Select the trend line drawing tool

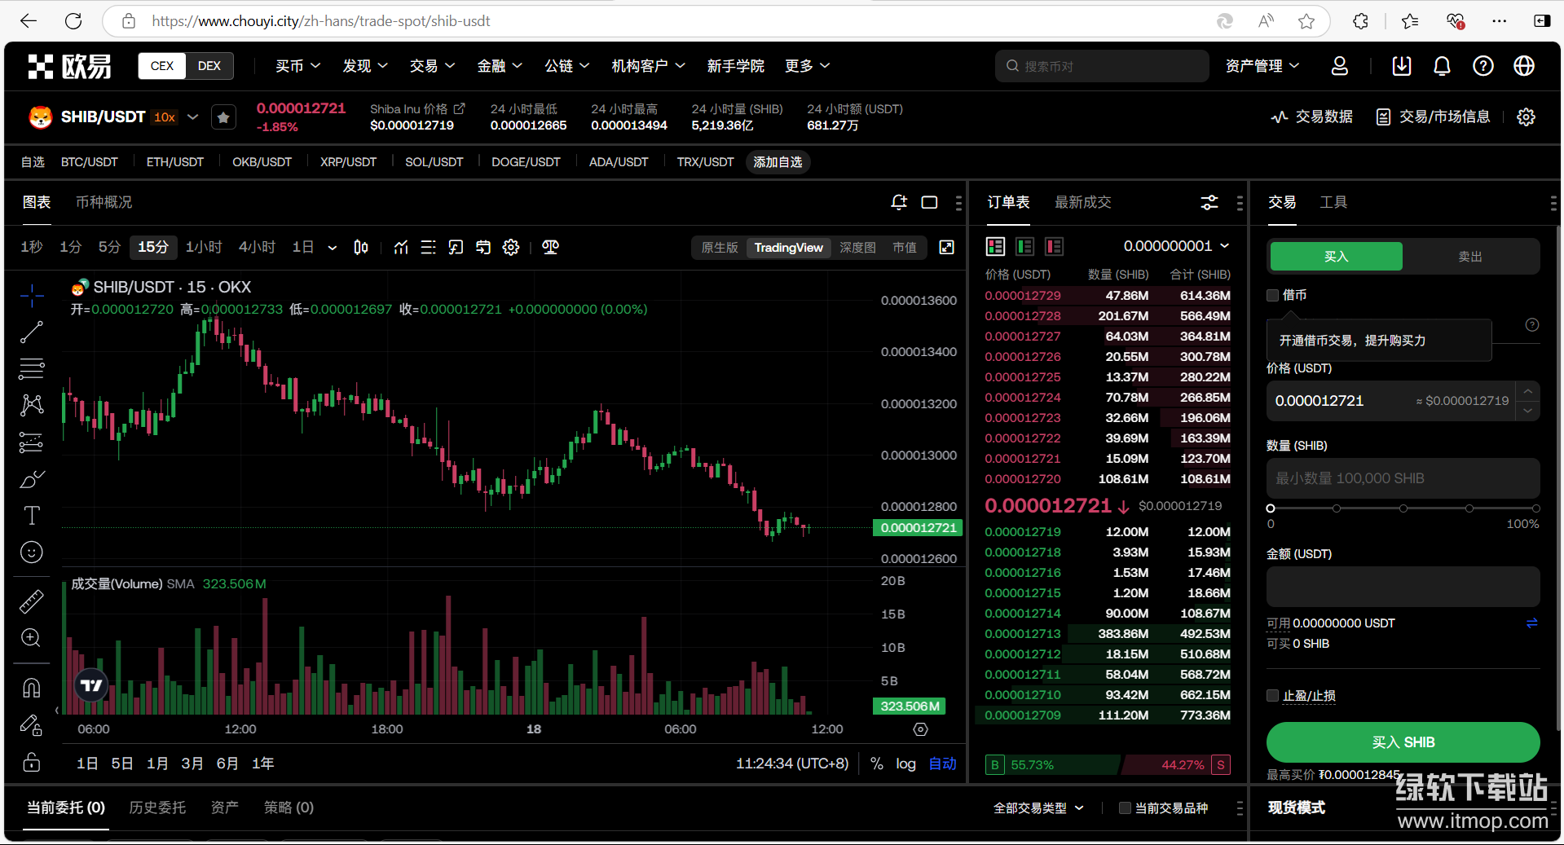coord(31,332)
